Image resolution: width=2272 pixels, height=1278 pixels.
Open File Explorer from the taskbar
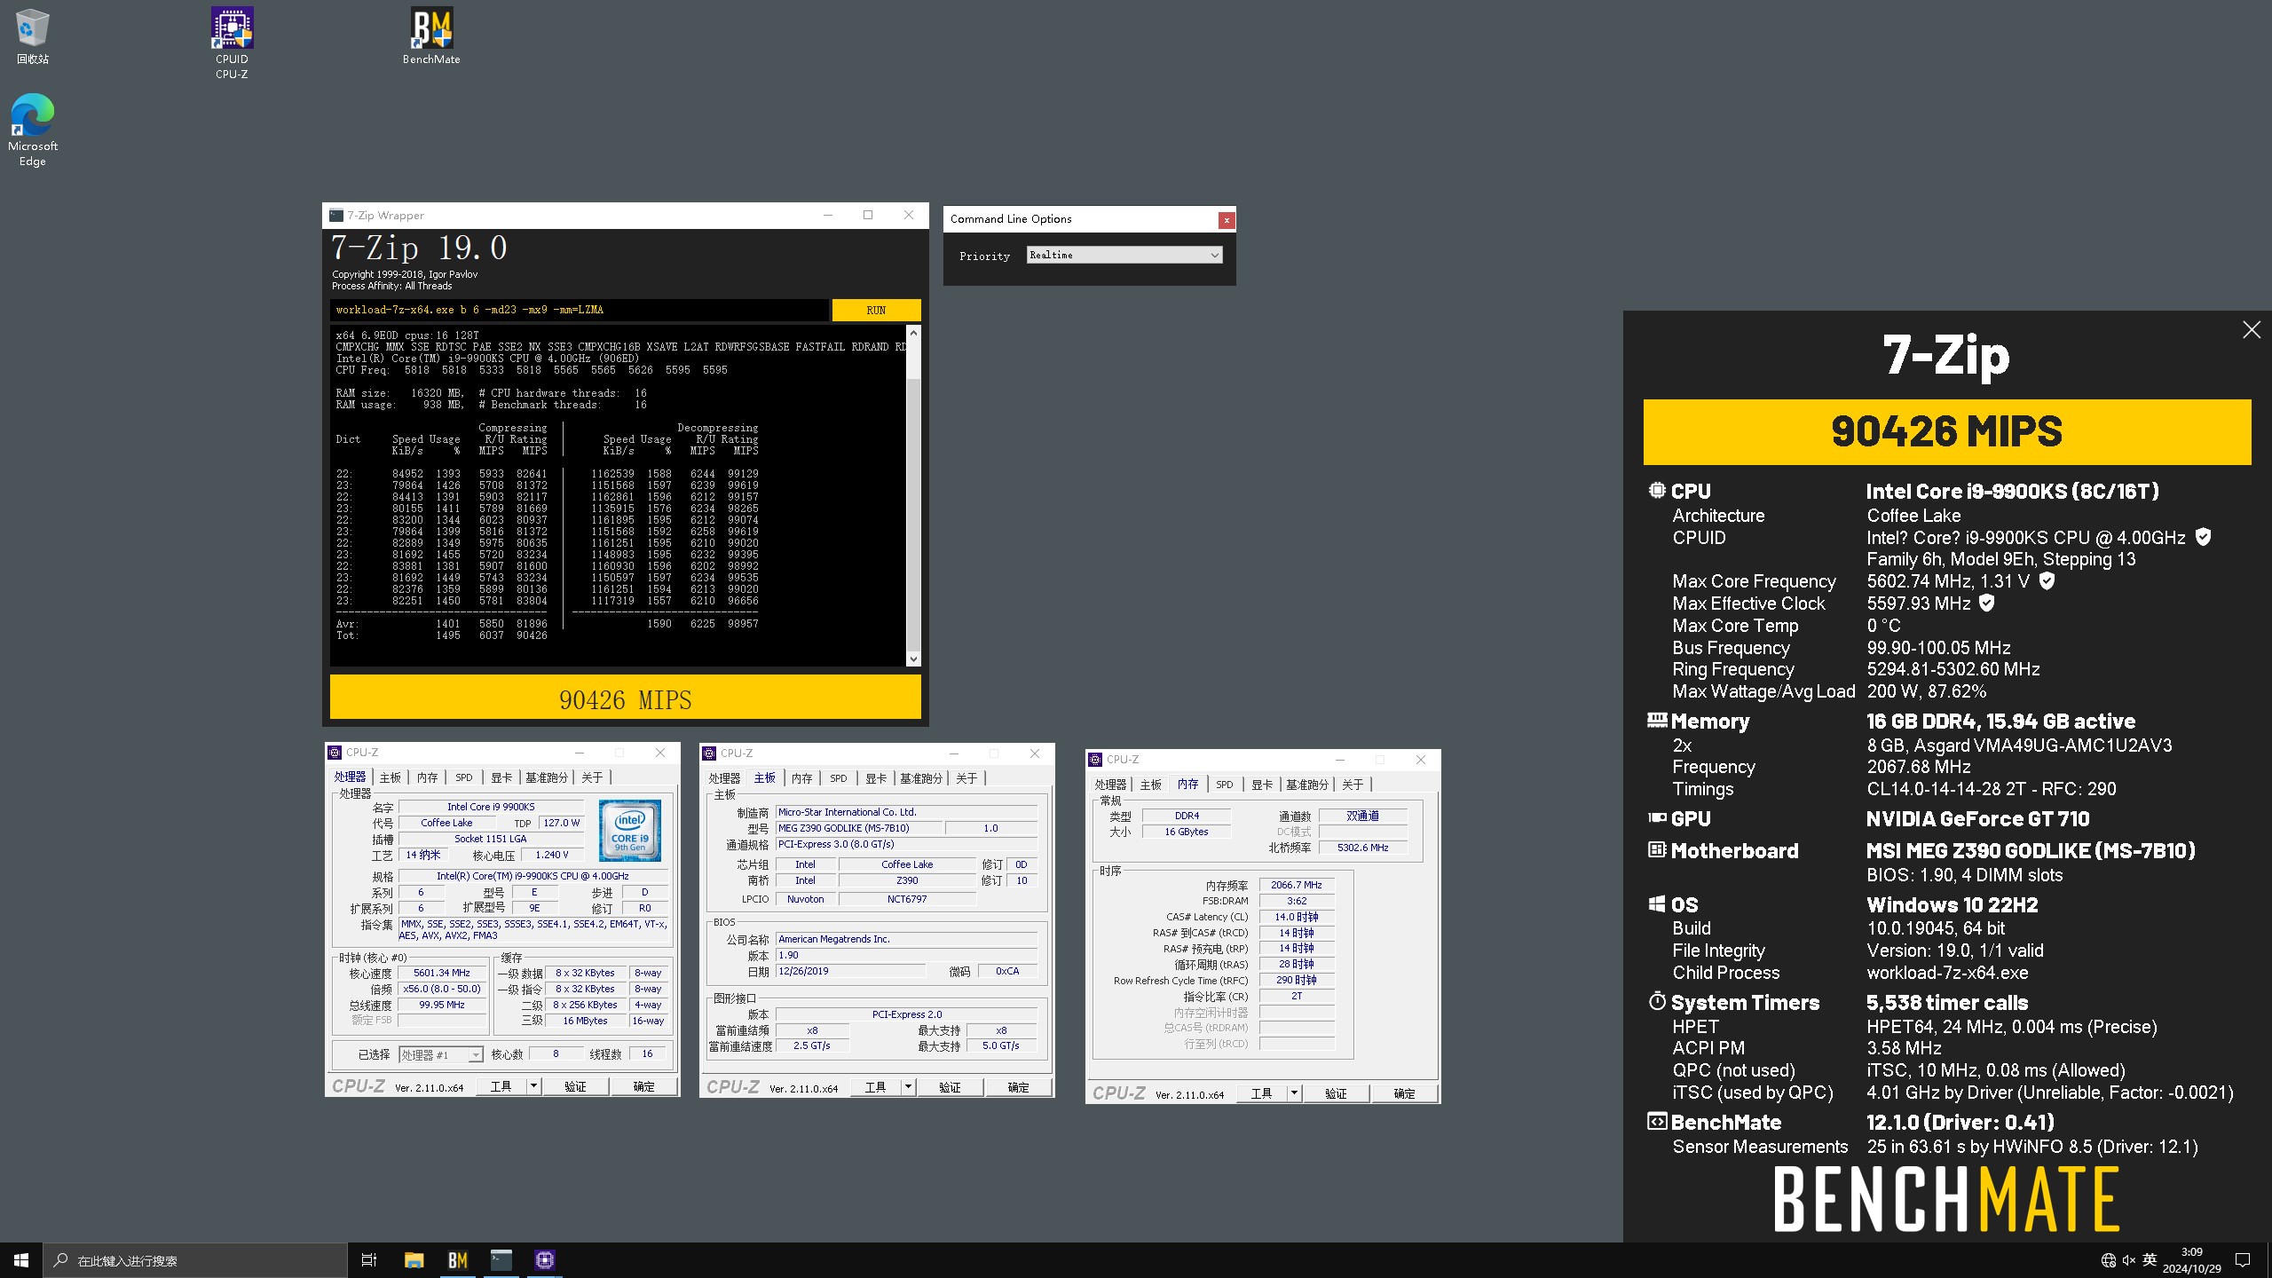pyautogui.click(x=414, y=1259)
